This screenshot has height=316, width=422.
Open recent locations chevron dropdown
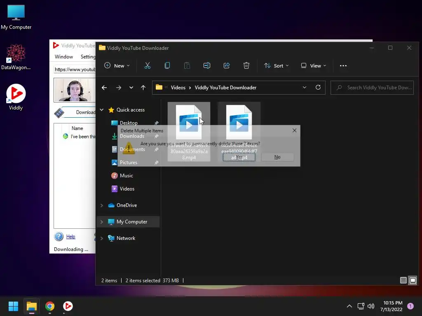131,88
